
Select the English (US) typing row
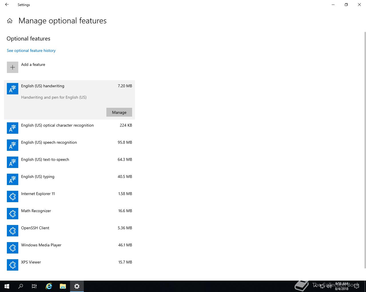[69, 179]
